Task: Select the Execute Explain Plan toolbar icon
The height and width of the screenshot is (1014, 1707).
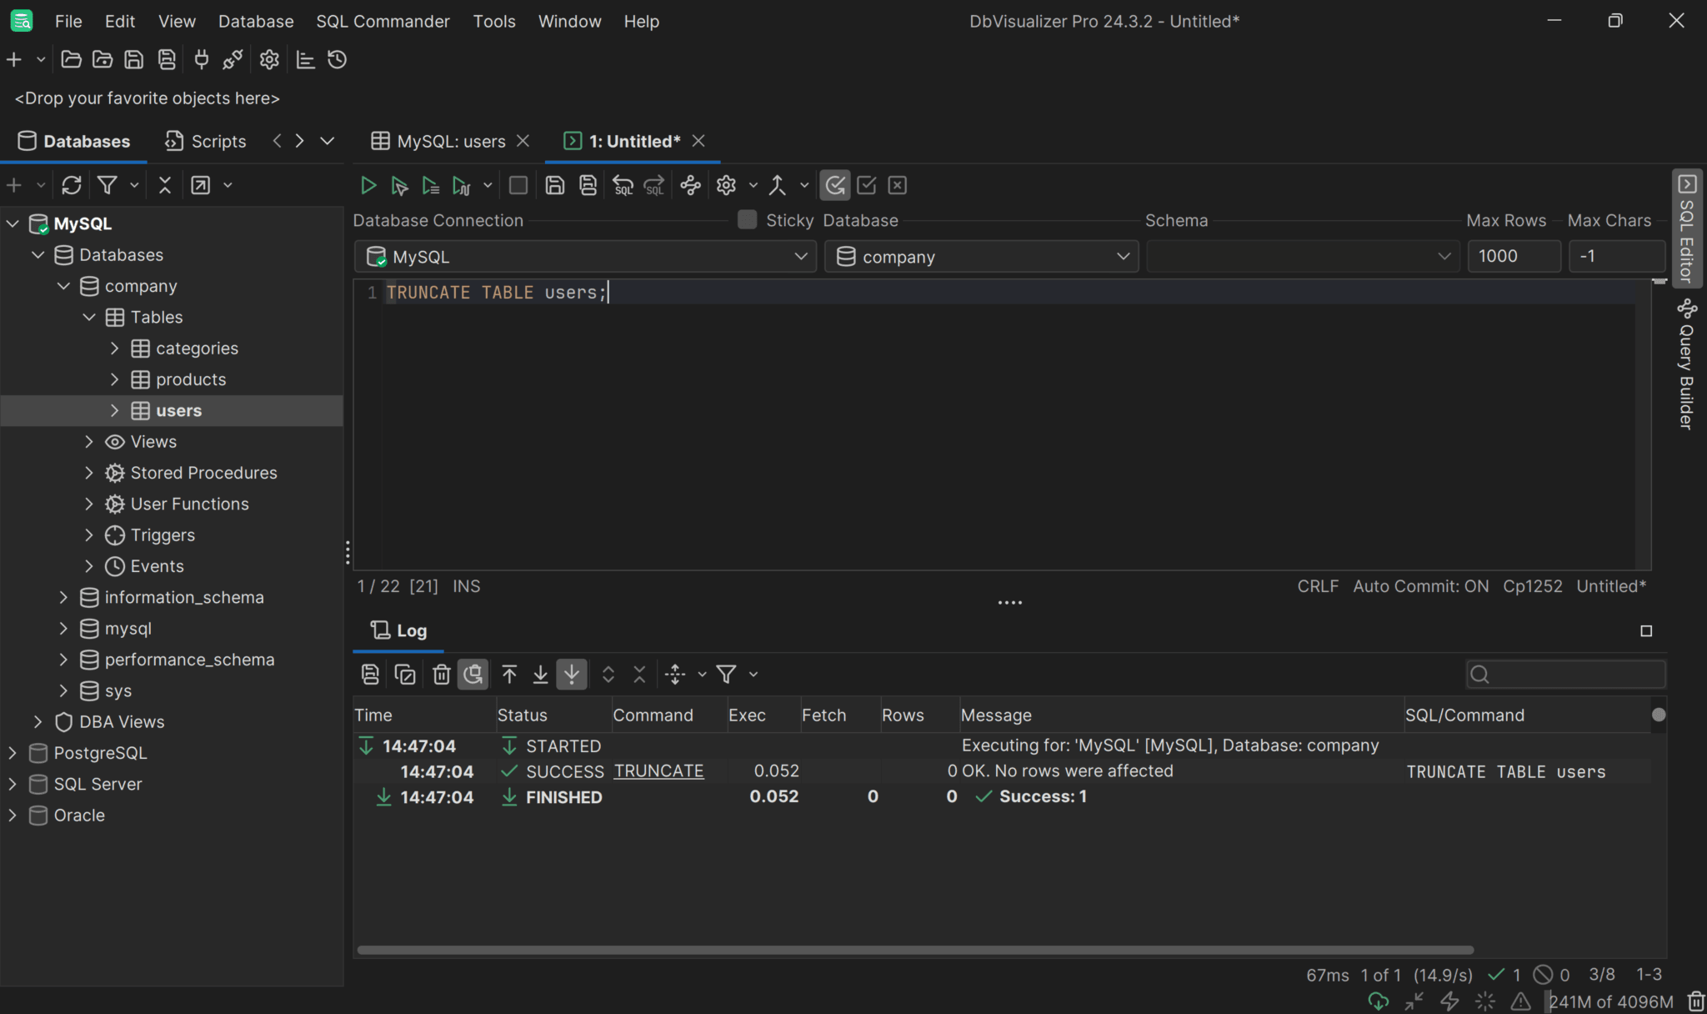Action: (x=462, y=185)
